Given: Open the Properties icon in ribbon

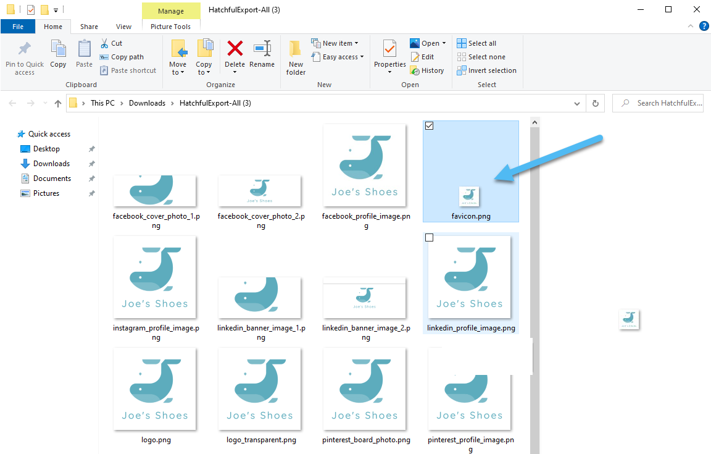Looking at the screenshot, I should click(389, 49).
